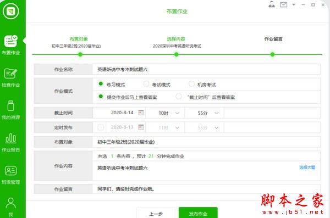
Task: Select "截止时间"后查看答案 radio option
Action: coord(179,96)
